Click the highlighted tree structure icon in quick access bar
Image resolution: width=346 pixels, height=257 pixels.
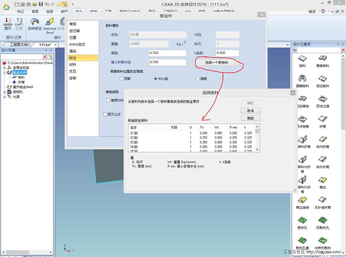pyautogui.click(x=65, y=4)
